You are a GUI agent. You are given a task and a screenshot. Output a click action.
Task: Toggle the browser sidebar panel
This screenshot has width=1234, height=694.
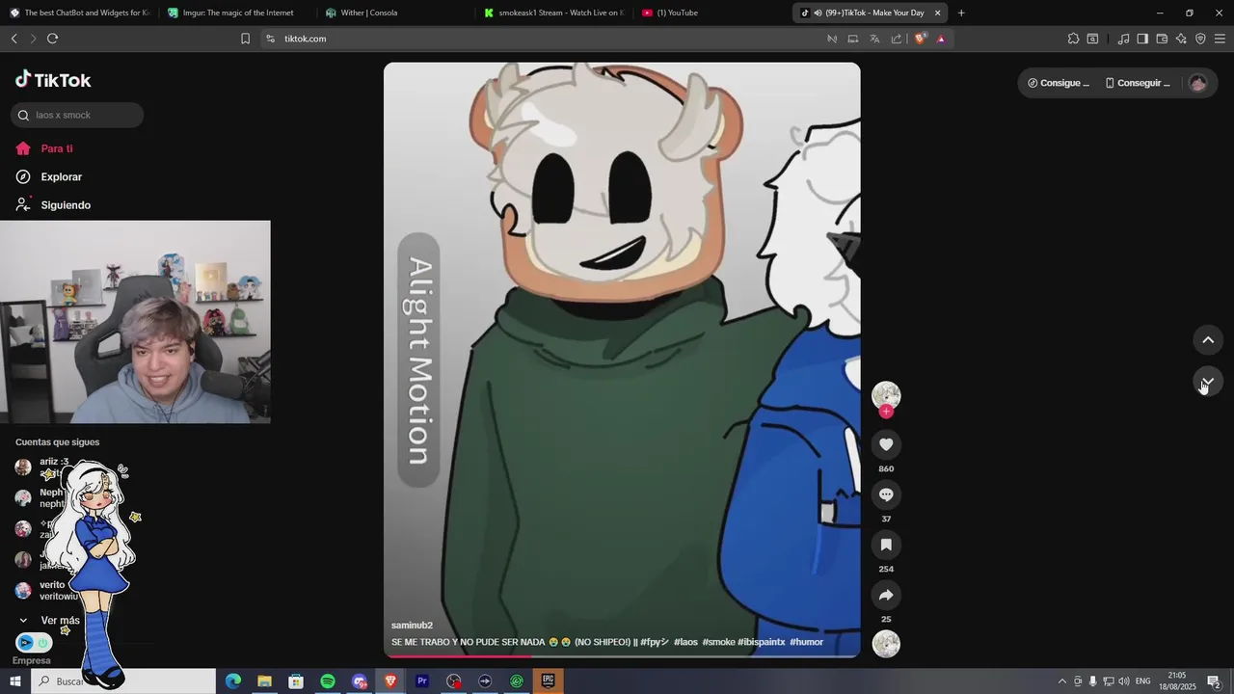[x=1142, y=39]
